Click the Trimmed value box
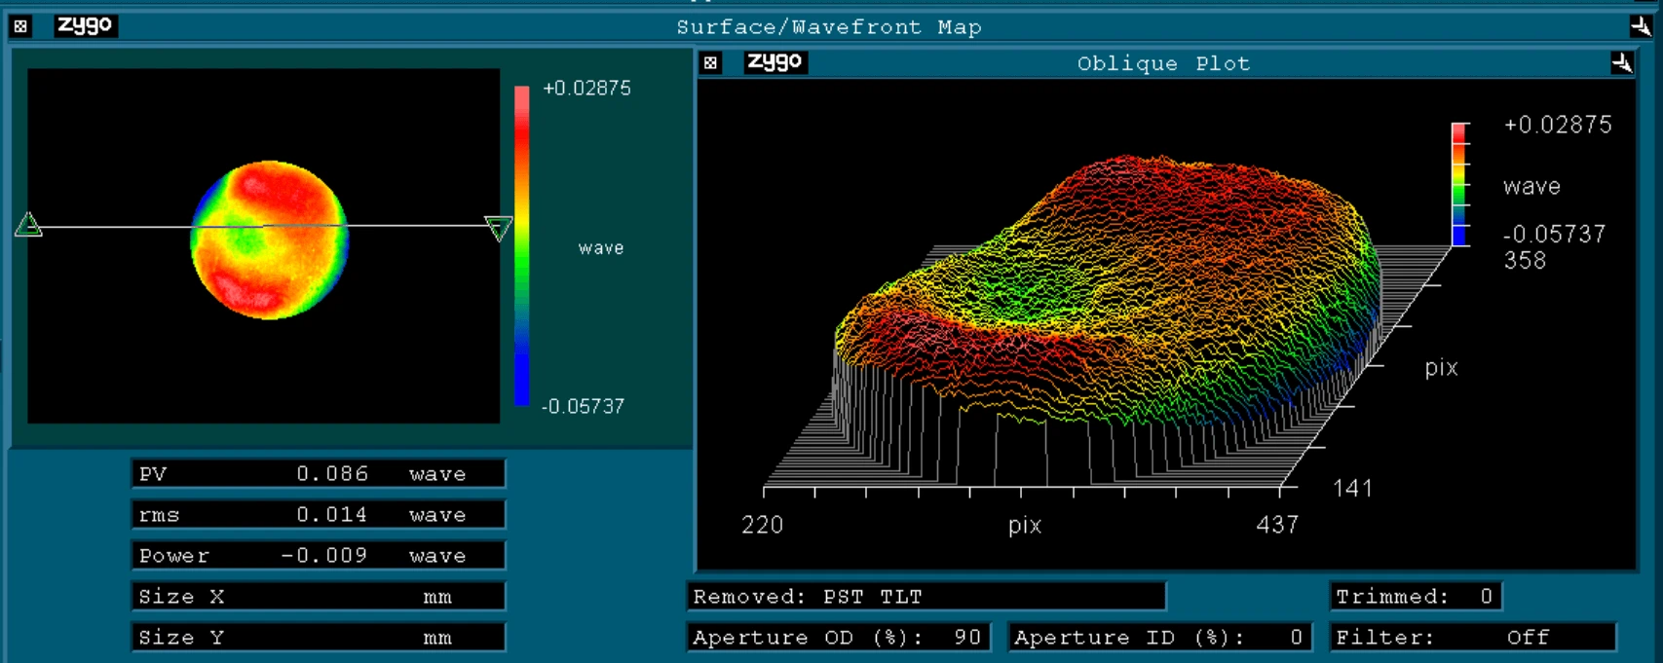Screen dimensions: 1663x663 point(1415,597)
